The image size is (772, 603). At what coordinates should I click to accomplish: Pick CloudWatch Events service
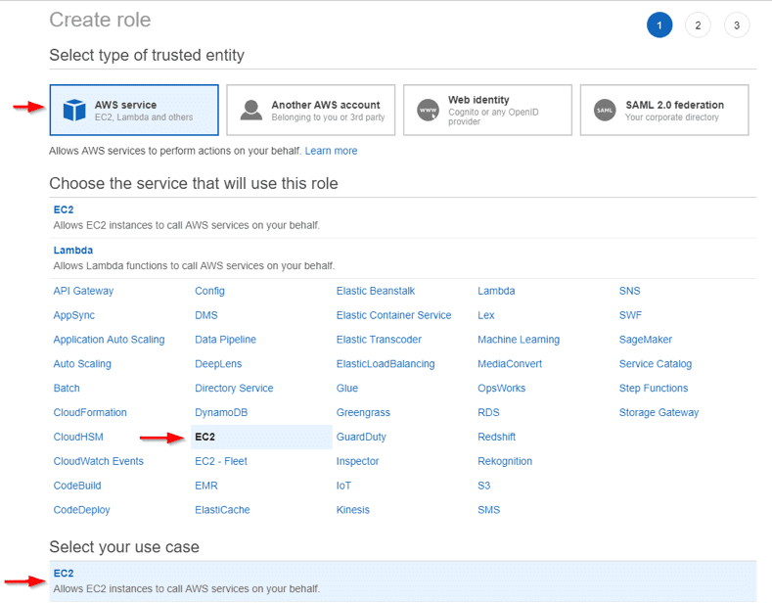(x=99, y=461)
